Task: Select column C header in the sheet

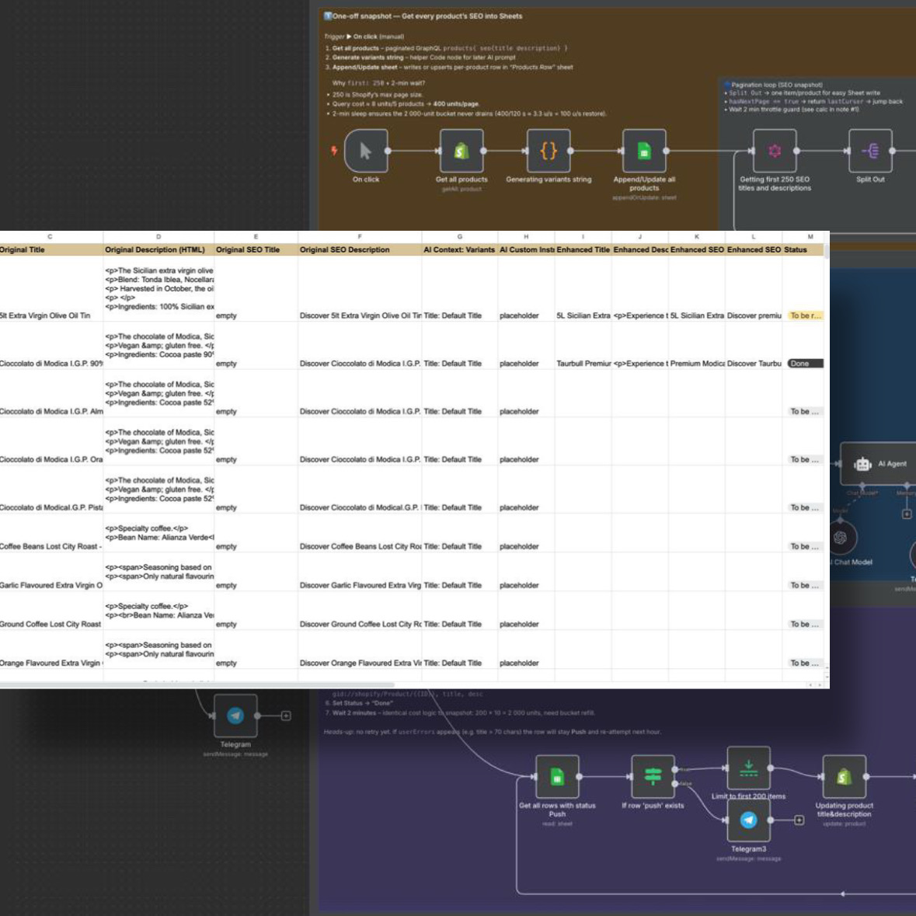Action: pos(51,237)
